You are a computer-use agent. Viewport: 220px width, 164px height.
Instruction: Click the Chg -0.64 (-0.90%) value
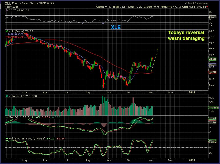tap(194, 7)
